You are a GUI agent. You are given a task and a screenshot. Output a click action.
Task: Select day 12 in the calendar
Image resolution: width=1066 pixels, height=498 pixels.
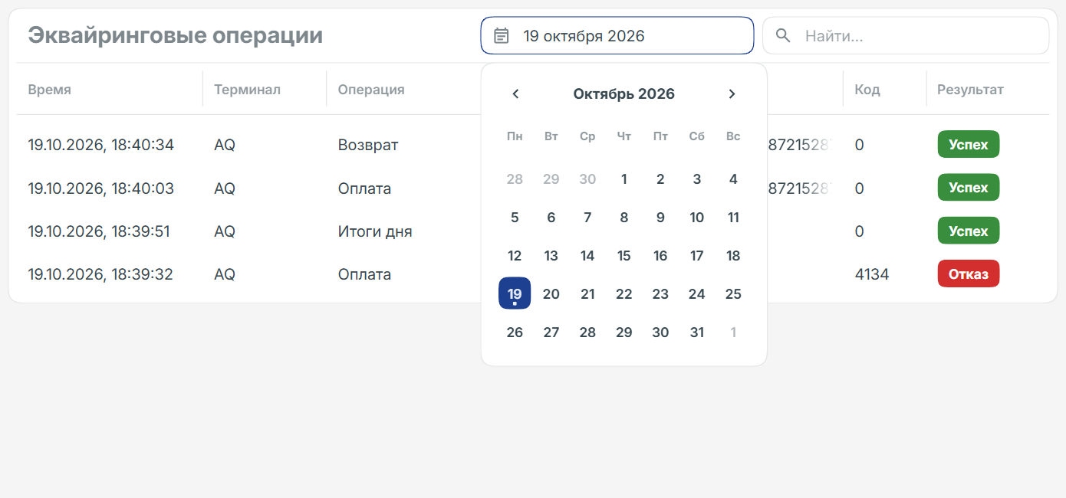coord(515,256)
